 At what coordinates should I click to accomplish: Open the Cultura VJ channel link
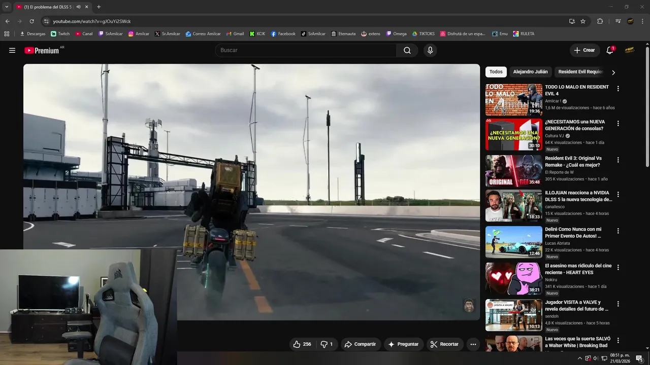554,136
